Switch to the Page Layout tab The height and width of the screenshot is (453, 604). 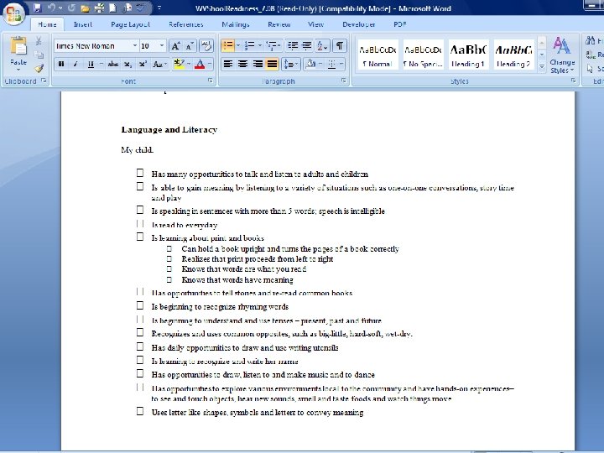[130, 24]
